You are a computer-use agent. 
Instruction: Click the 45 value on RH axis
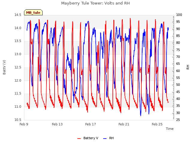coord(178,92)
